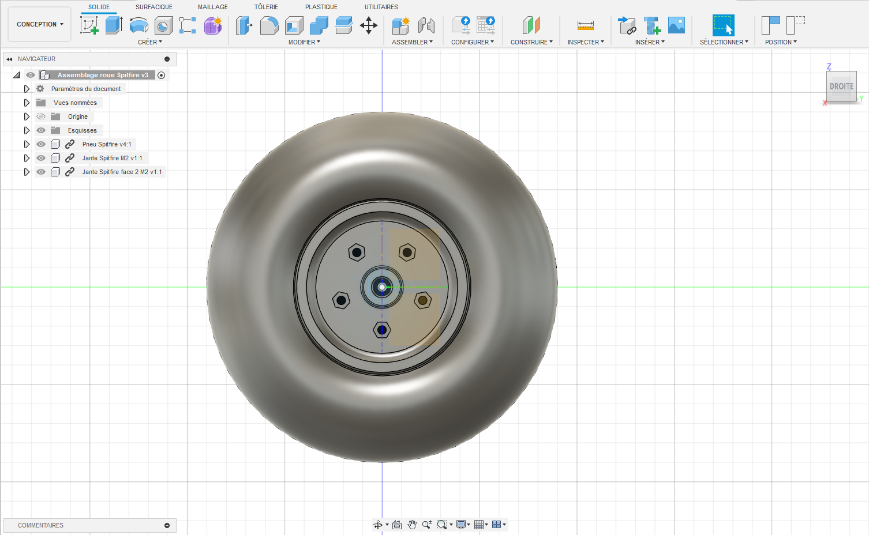Switch to the MAILLAGE tab
Viewport: 869px width, 535px height.
pyautogui.click(x=213, y=7)
